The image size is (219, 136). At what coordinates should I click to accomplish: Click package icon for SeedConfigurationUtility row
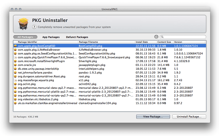15,53
